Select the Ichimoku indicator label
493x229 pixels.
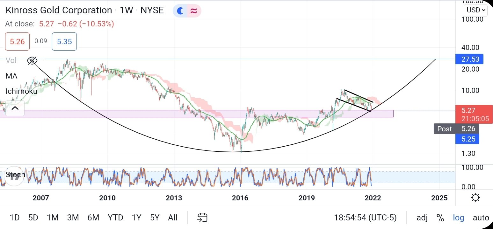pyautogui.click(x=21, y=91)
